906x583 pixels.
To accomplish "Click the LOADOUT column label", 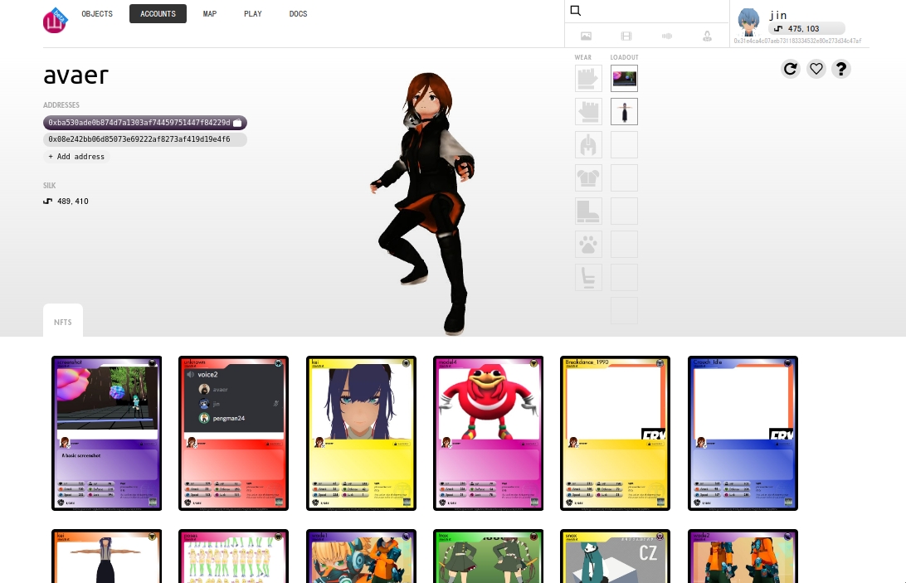I will point(625,57).
